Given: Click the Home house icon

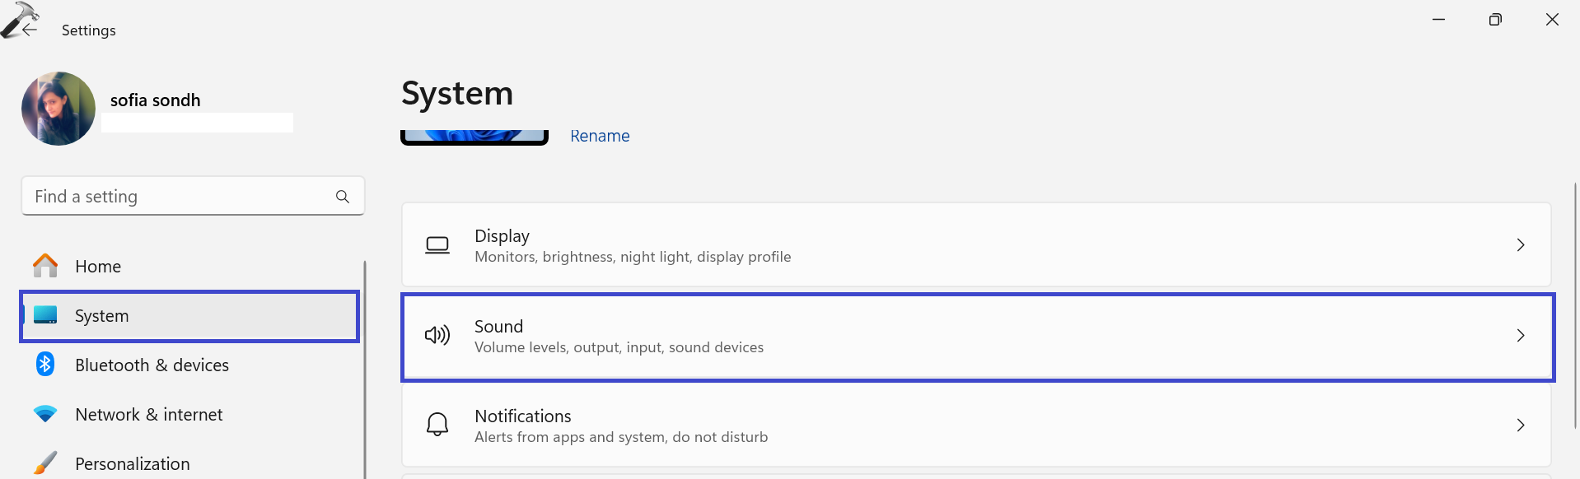Looking at the screenshot, I should [45, 266].
